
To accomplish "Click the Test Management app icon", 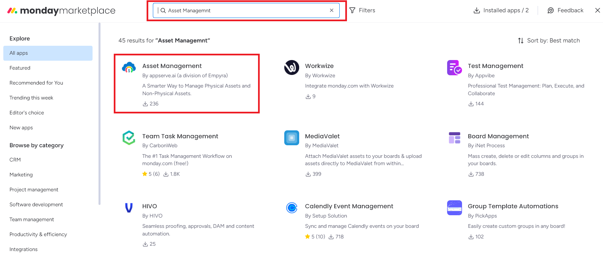I will (x=454, y=68).
